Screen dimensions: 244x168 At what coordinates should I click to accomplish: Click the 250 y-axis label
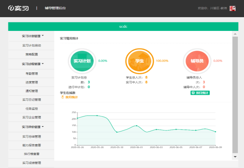click(x=74, y=112)
